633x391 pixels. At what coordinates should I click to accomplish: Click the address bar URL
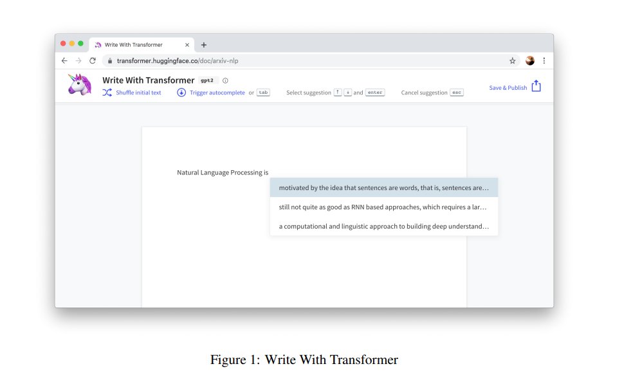pyautogui.click(x=178, y=61)
